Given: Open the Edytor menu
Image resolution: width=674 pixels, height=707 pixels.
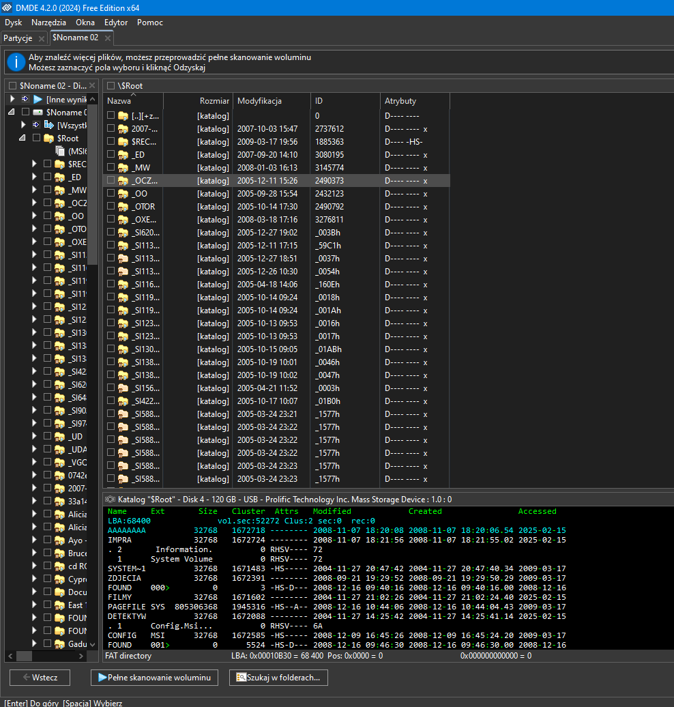Looking at the screenshot, I should [116, 23].
